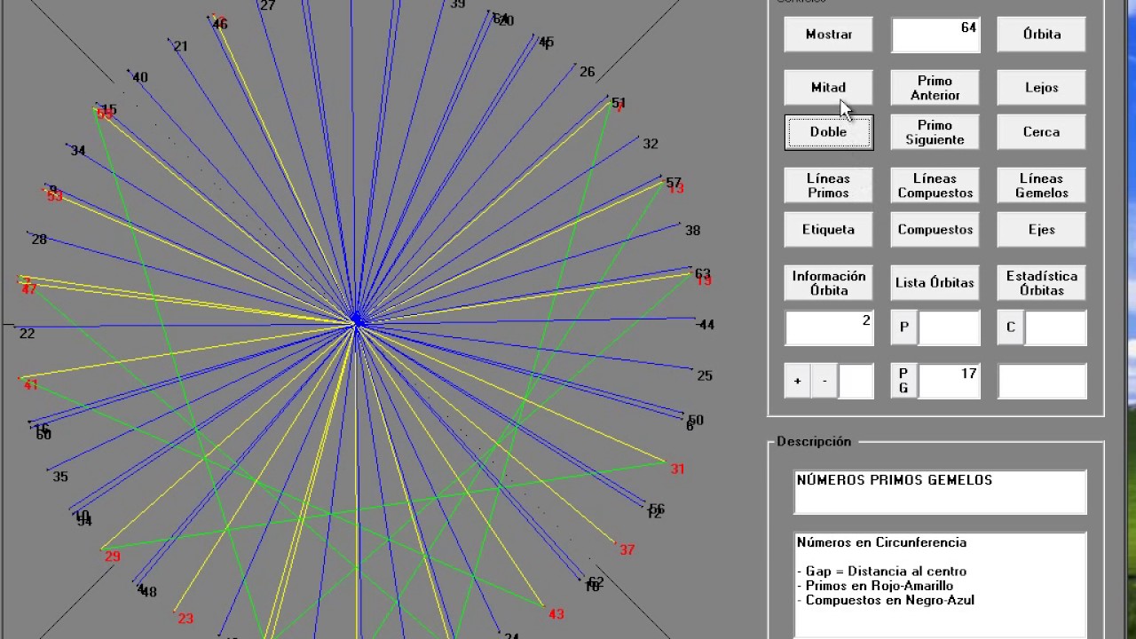
Task: Click the 'Compuestos en Negro-Azul' line
Action: [886, 600]
